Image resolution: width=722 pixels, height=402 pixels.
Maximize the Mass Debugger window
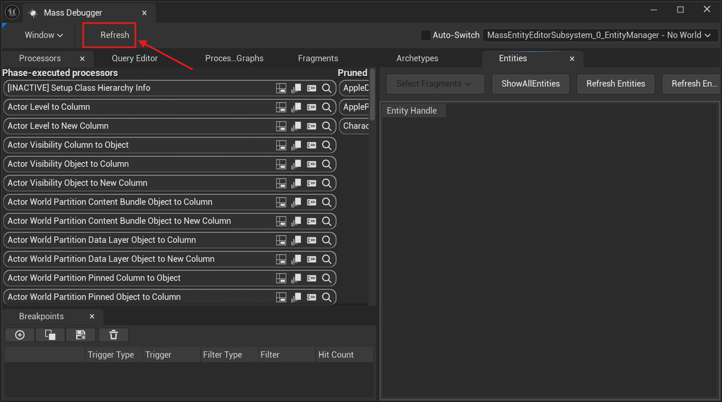click(680, 10)
